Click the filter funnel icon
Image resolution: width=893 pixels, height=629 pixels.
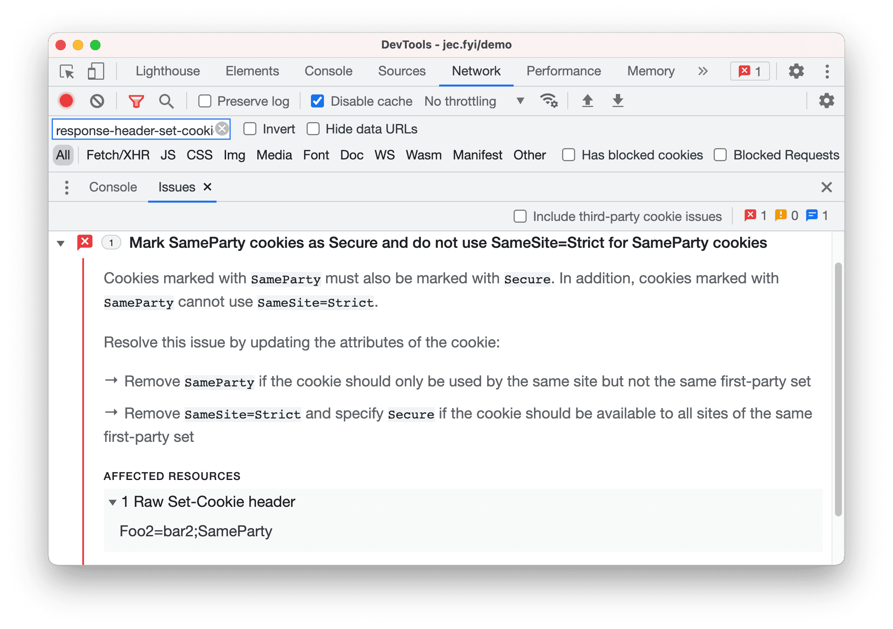[136, 101]
